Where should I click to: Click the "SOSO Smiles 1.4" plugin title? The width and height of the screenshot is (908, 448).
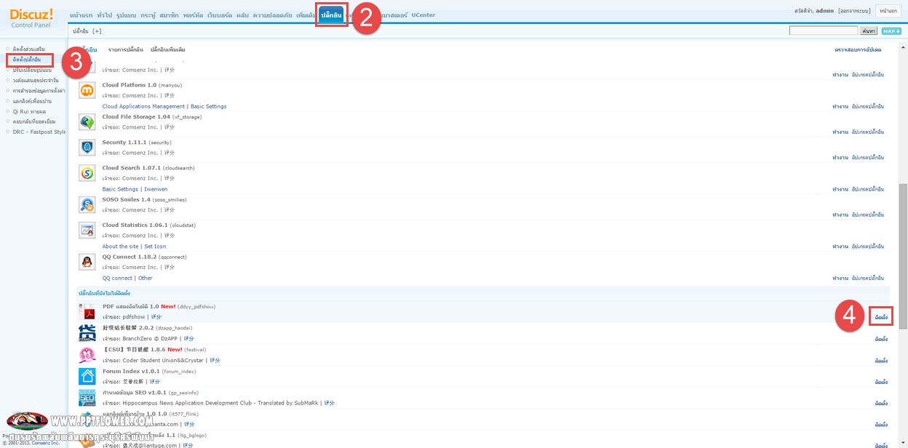(x=127, y=199)
